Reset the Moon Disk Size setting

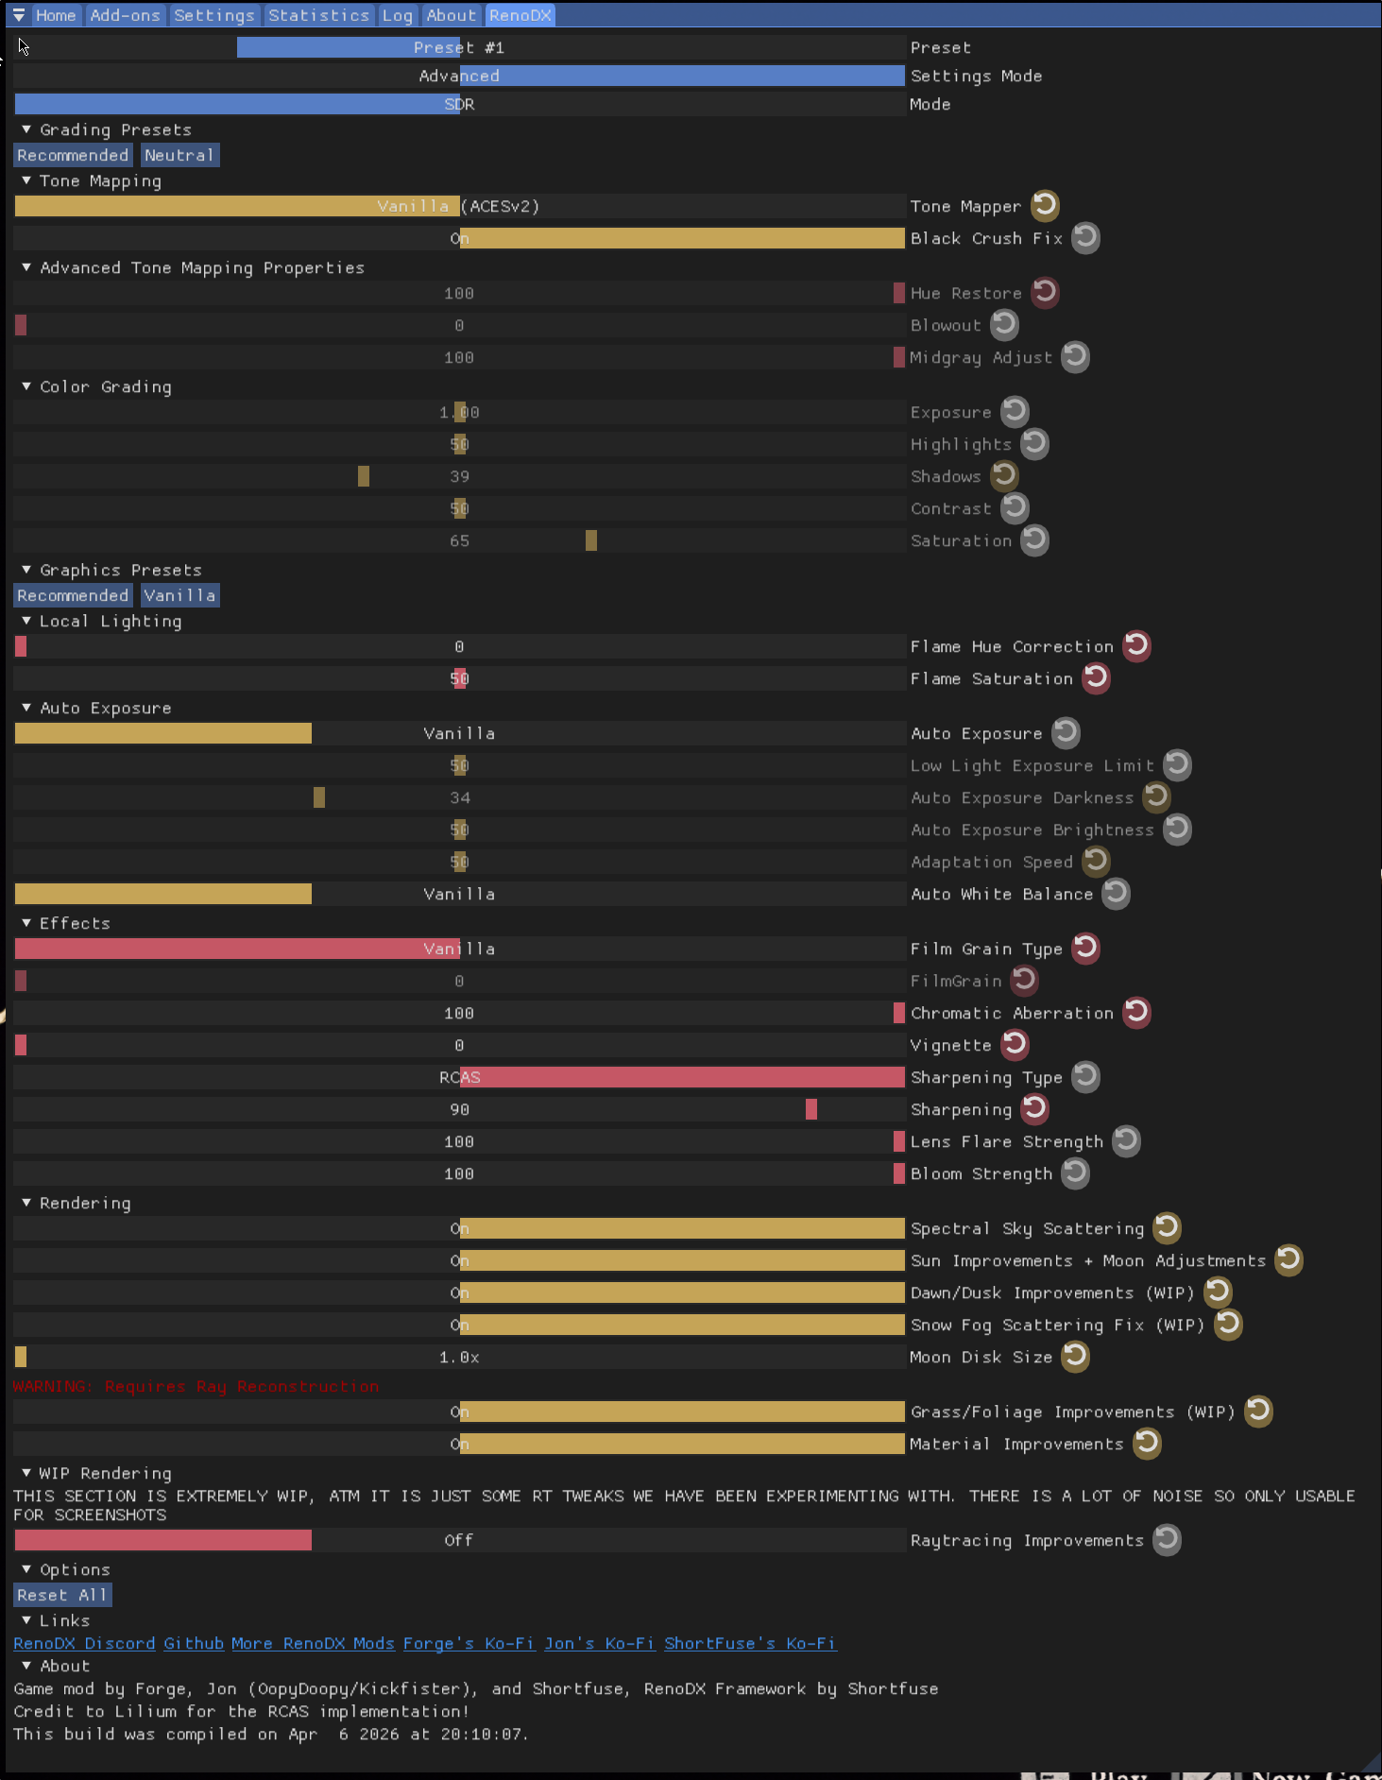1075,1356
